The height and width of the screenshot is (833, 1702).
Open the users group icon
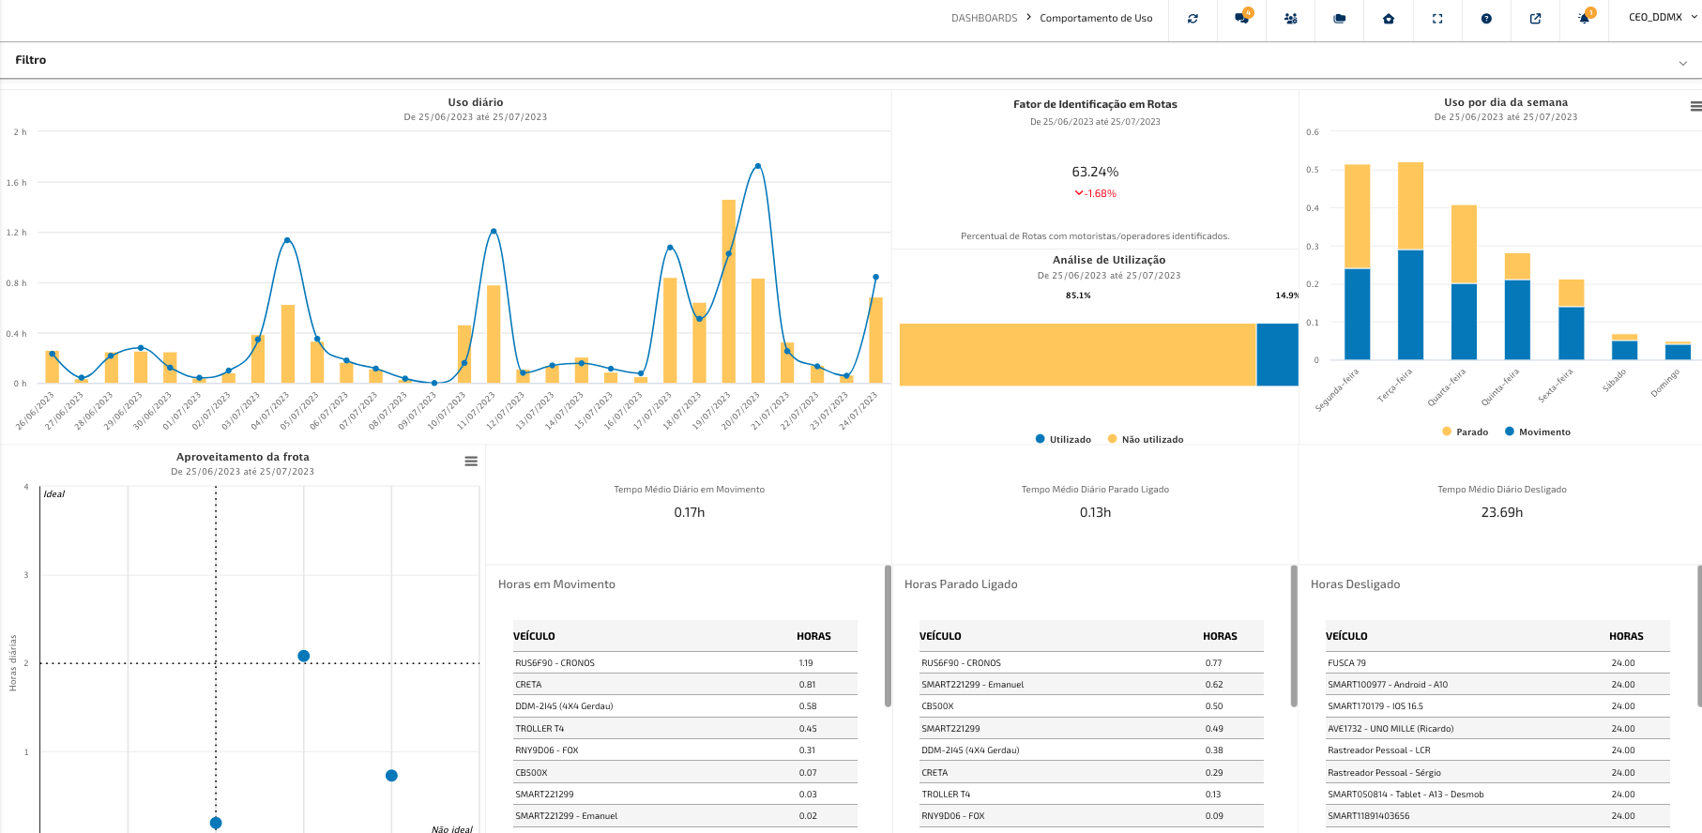(1291, 19)
